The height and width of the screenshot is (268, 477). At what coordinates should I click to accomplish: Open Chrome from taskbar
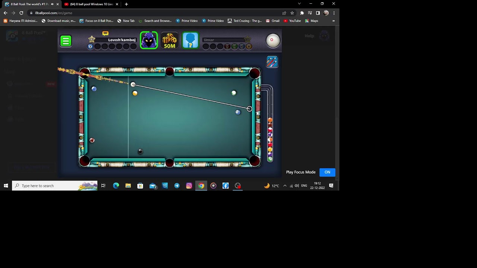201,186
